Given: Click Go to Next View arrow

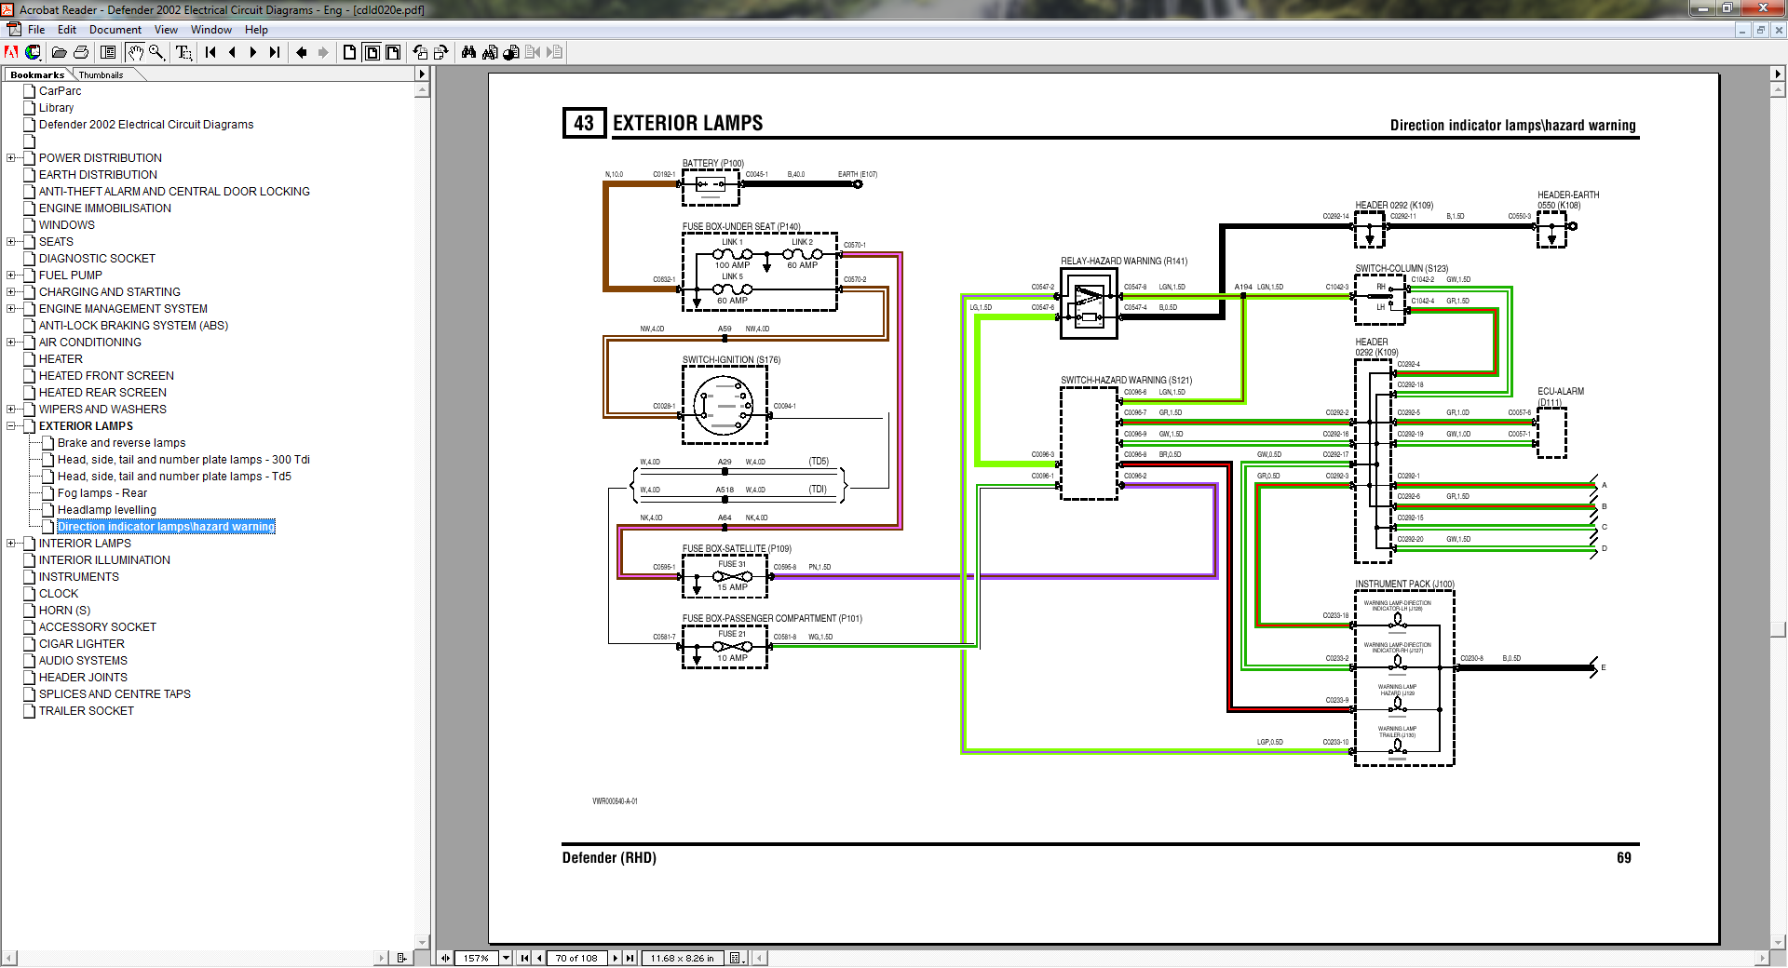Looking at the screenshot, I should (323, 52).
